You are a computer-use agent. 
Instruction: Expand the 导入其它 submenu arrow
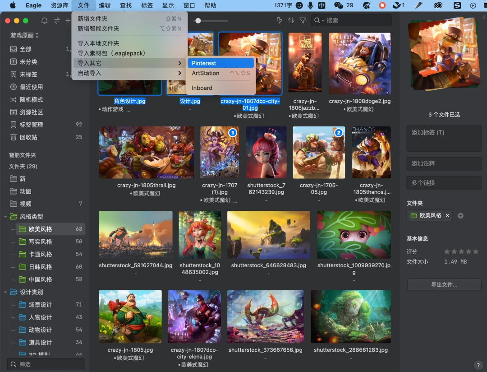click(179, 63)
